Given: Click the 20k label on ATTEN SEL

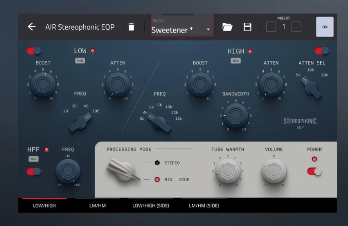Looking at the screenshot, I should (325, 75).
